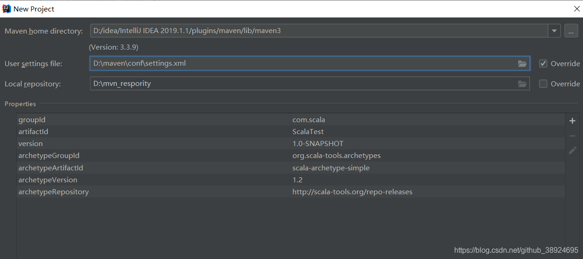The image size is (583, 259).
Task: Click the User settings file path field
Action: point(303,64)
